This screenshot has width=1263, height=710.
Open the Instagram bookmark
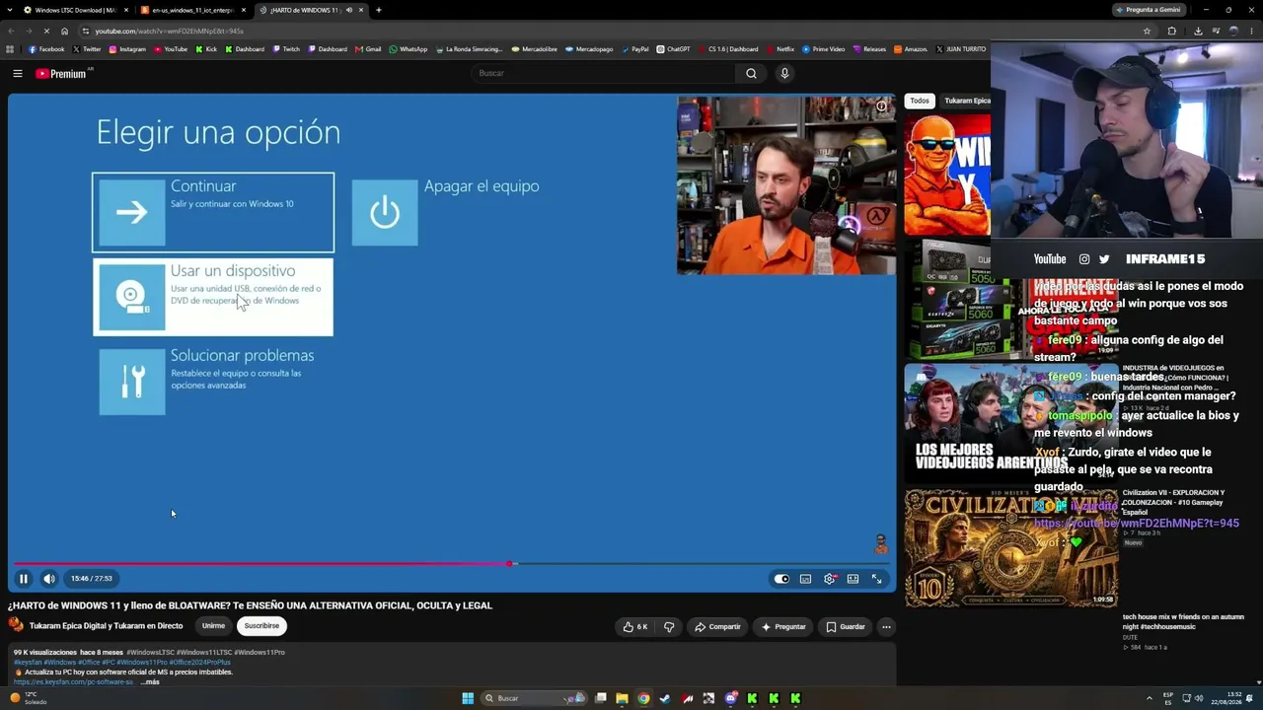127,49
